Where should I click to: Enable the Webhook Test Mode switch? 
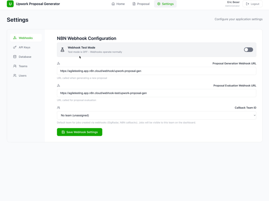(248, 50)
